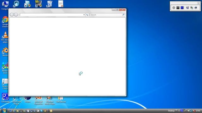Click the refresh button beside the address bar
202x113 pixels.
[87, 15]
